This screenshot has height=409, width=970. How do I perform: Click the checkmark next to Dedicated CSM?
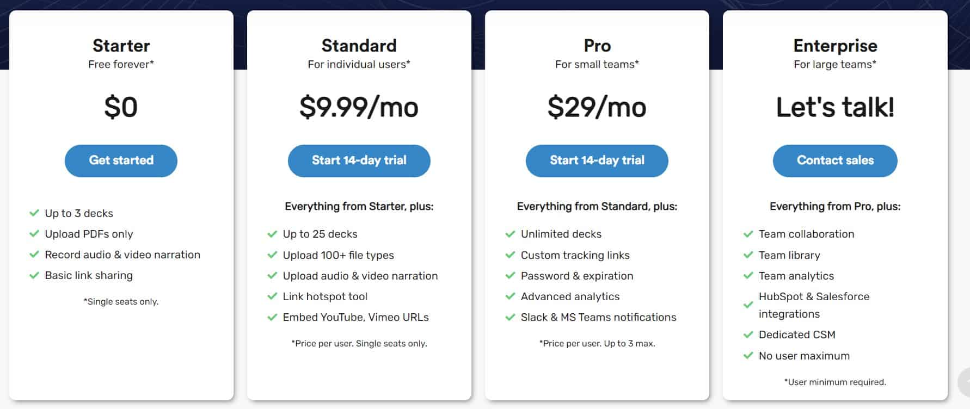point(748,334)
